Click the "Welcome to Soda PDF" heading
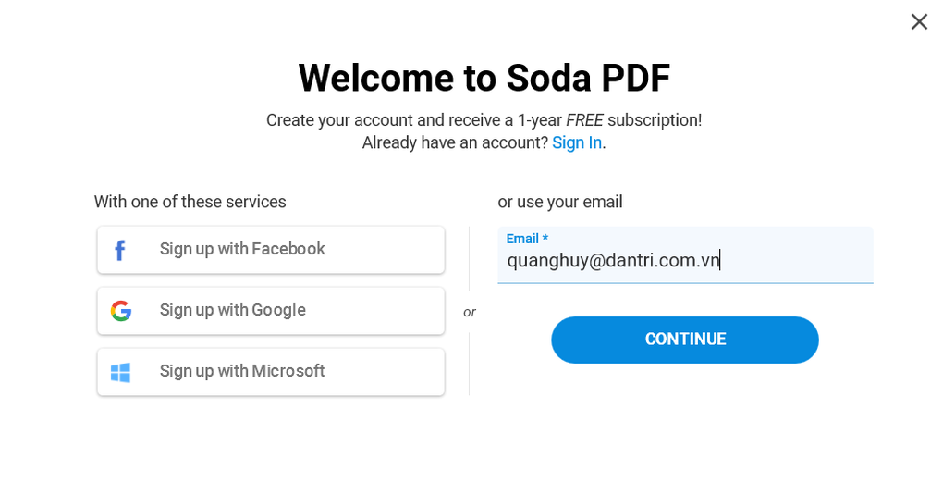 pos(484,79)
